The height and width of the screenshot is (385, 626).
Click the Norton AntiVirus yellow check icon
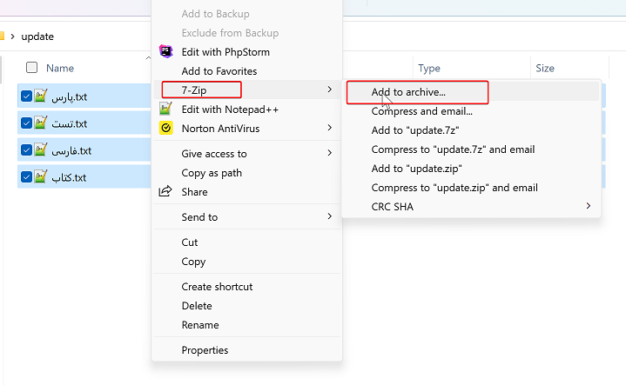(165, 128)
